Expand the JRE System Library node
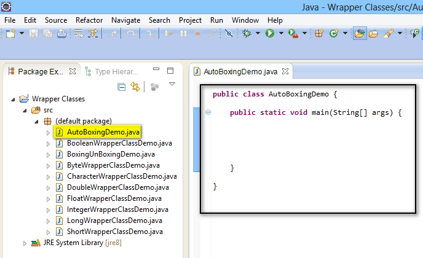The width and height of the screenshot is (423, 258). tap(25, 243)
